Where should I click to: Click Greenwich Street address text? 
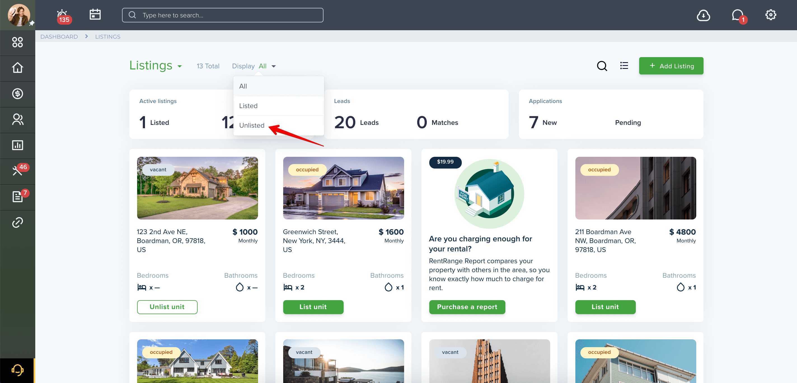pos(314,240)
